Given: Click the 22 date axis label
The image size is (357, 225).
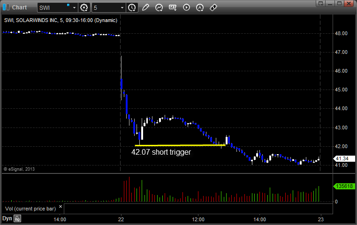Looking at the screenshot, I should 121,219.
